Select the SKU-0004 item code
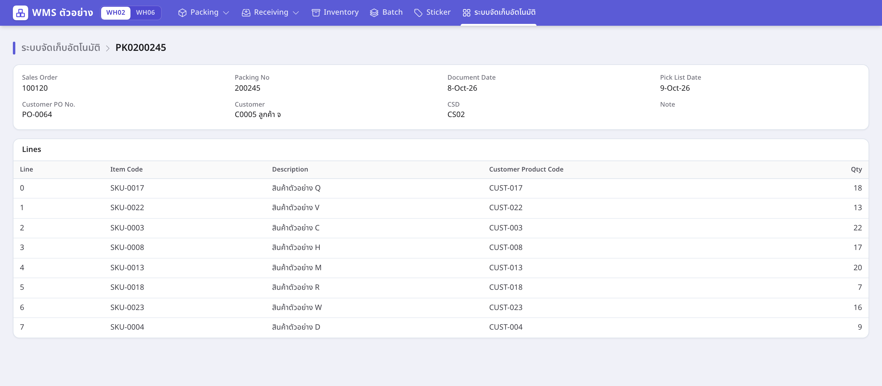 [127, 327]
